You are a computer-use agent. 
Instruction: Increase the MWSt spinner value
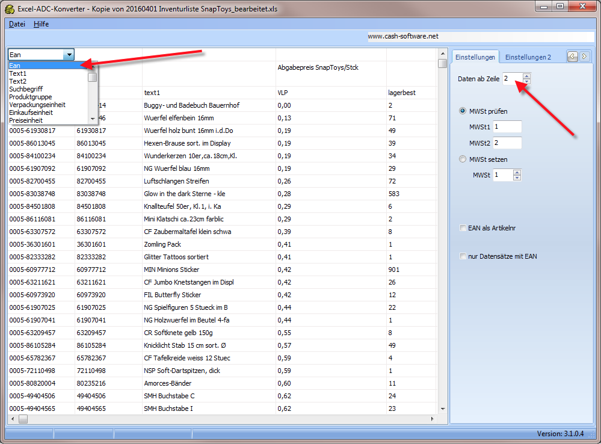[517, 172]
